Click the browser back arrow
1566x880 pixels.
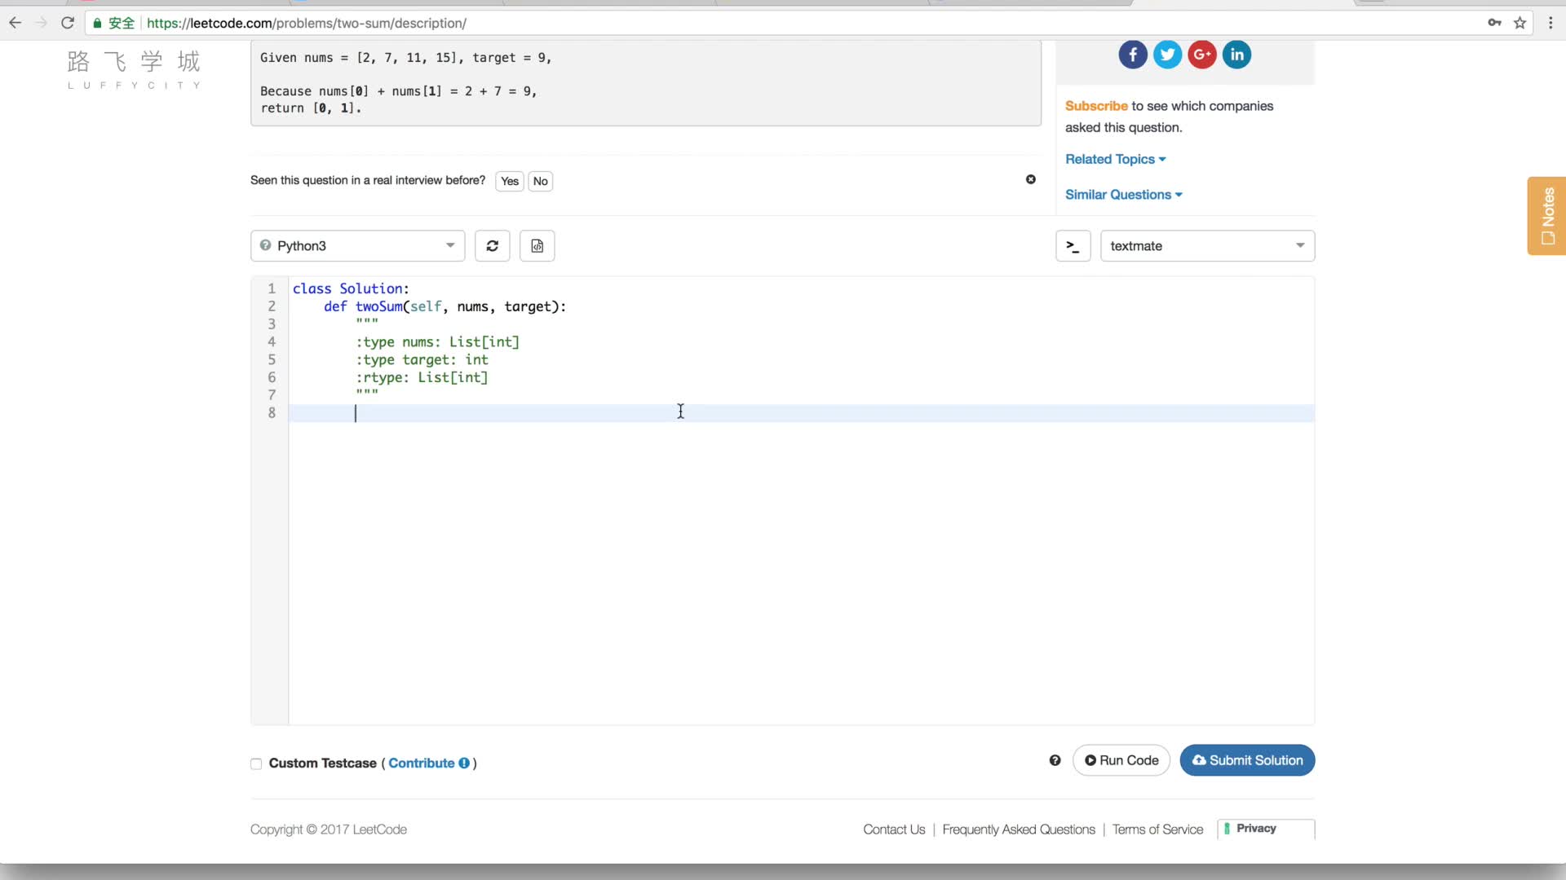click(x=15, y=23)
